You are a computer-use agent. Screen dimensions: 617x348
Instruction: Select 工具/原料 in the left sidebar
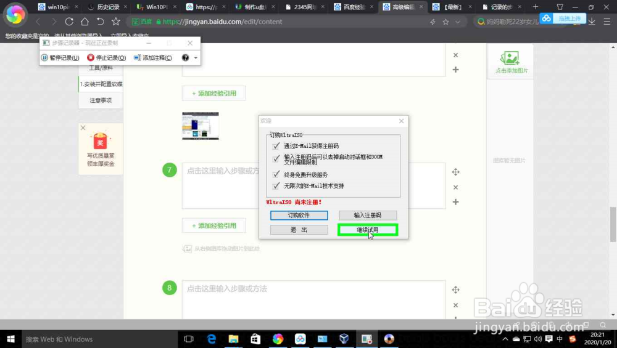point(101,68)
